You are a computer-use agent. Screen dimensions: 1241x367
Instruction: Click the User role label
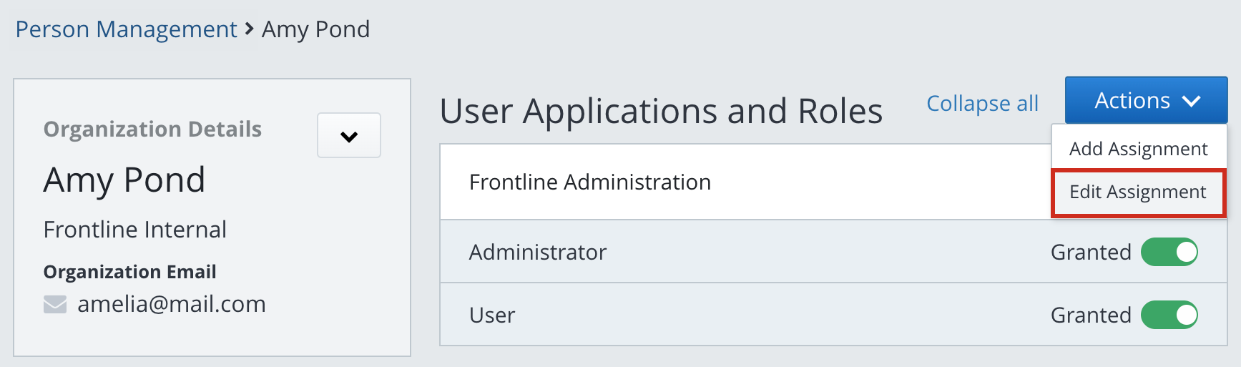492,315
